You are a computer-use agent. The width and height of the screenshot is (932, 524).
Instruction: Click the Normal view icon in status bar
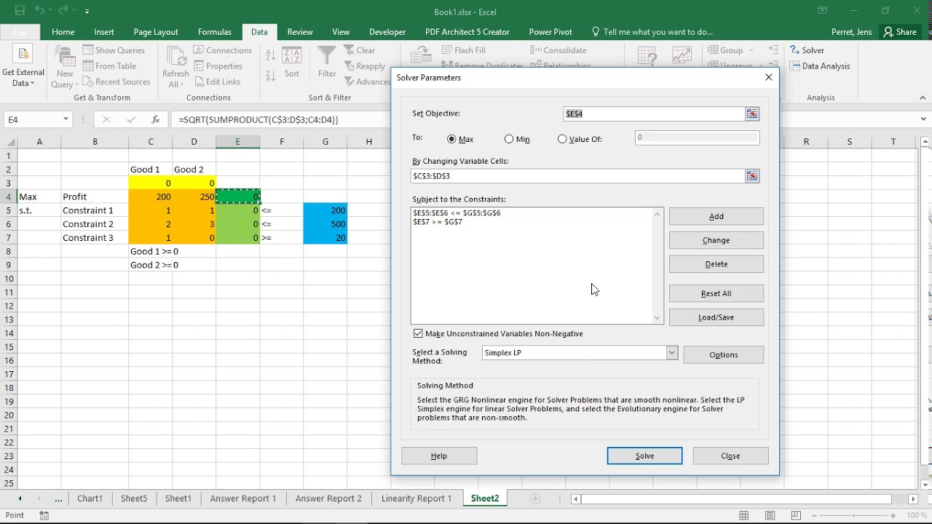click(x=743, y=515)
